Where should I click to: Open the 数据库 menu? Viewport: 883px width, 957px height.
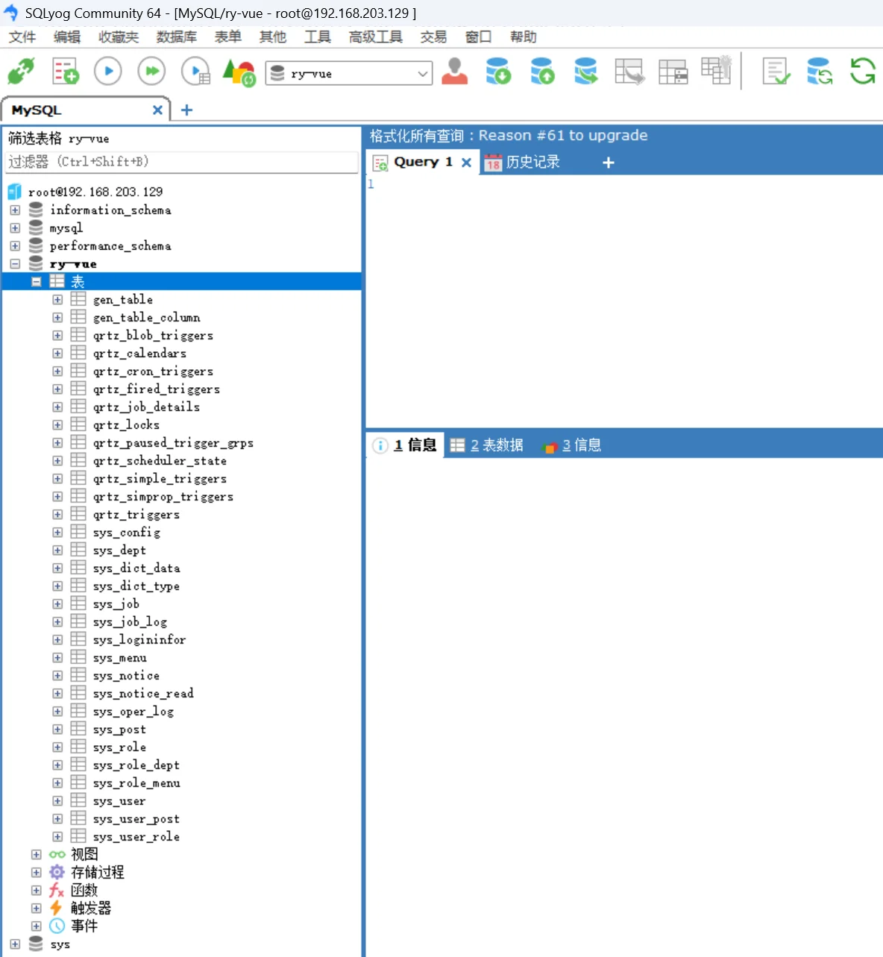click(177, 37)
